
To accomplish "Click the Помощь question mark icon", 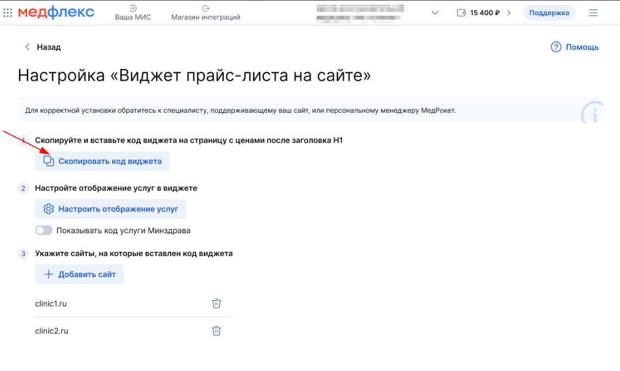I will click(556, 47).
